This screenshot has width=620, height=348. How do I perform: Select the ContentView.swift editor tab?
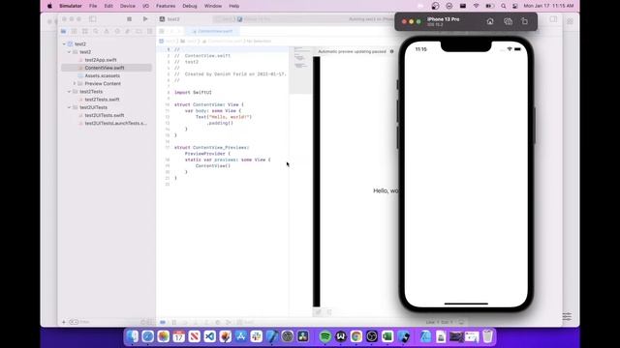(213, 31)
